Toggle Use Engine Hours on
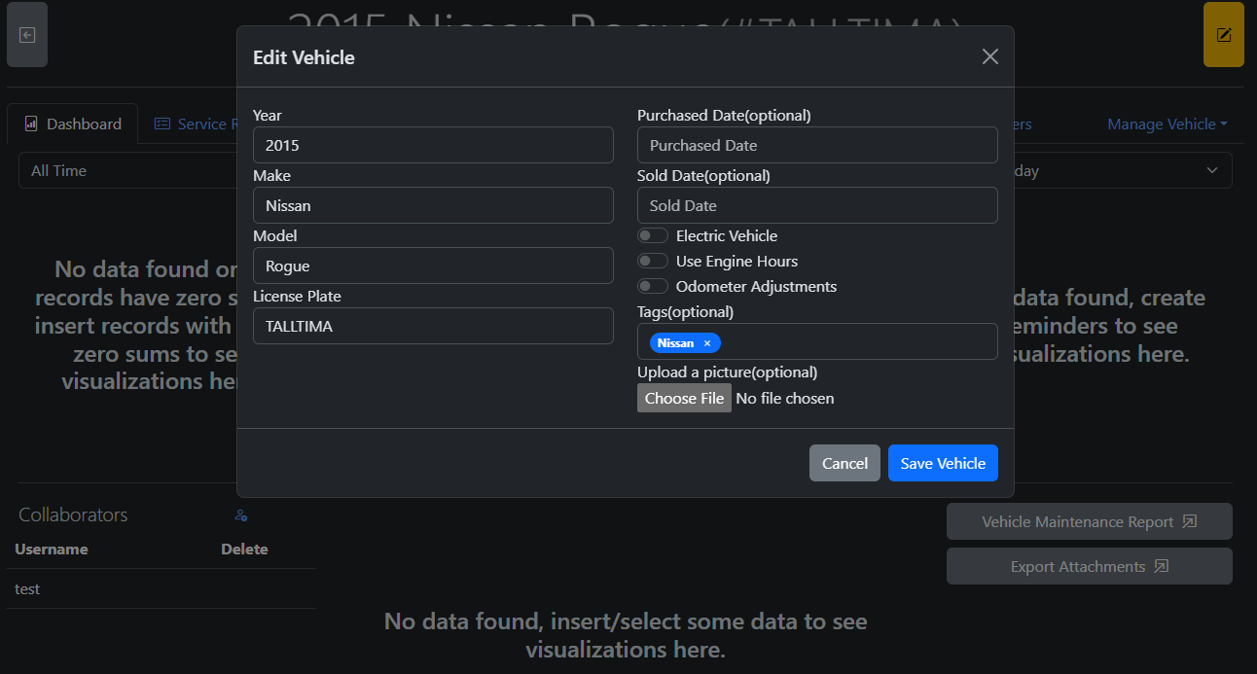Screen dimensions: 1257x674 click(x=653, y=261)
